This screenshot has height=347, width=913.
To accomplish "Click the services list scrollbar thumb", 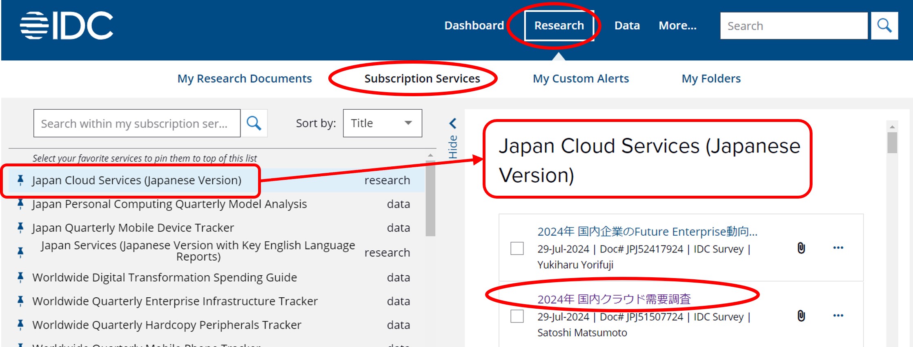I will pyautogui.click(x=430, y=198).
